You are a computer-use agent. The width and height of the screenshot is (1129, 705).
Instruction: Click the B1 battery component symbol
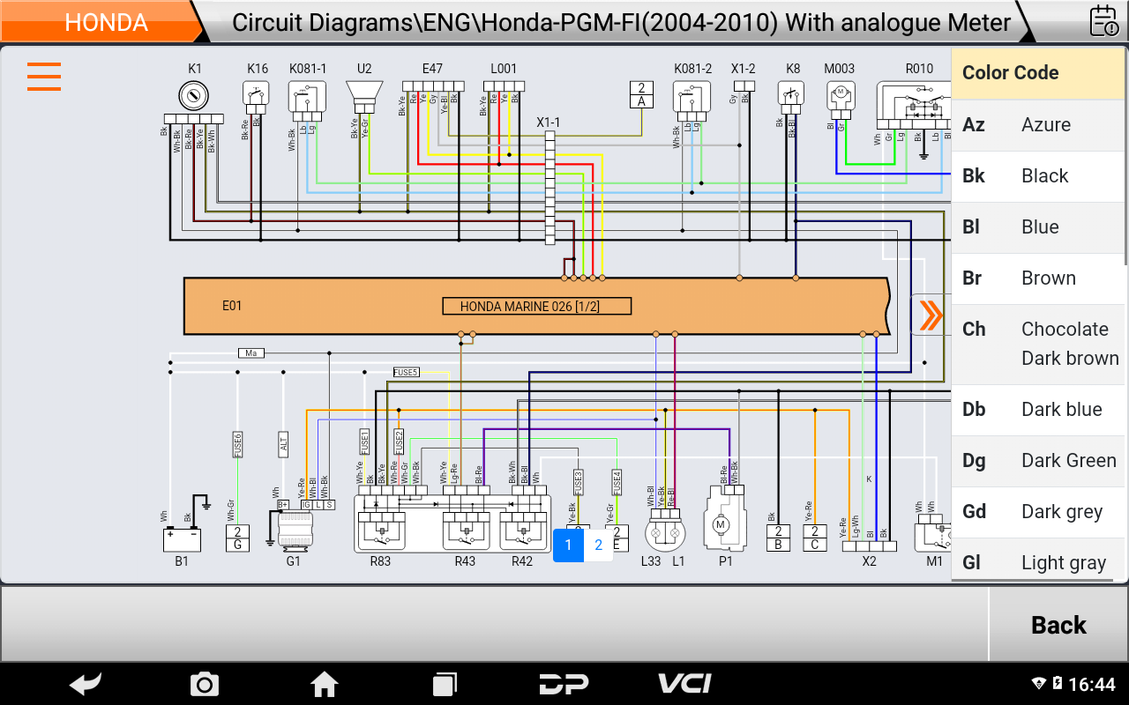(x=182, y=537)
